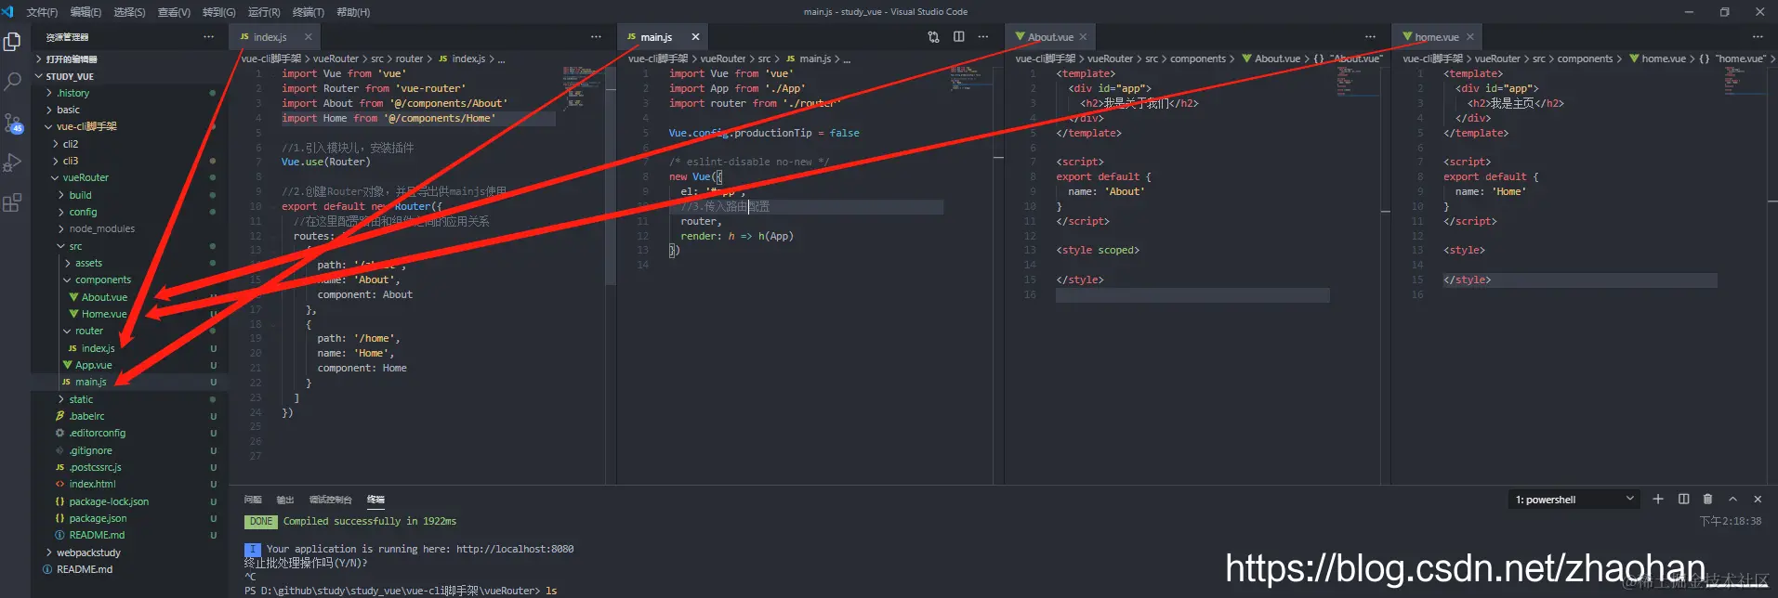Open the Explorer view in activity bar

(13, 42)
